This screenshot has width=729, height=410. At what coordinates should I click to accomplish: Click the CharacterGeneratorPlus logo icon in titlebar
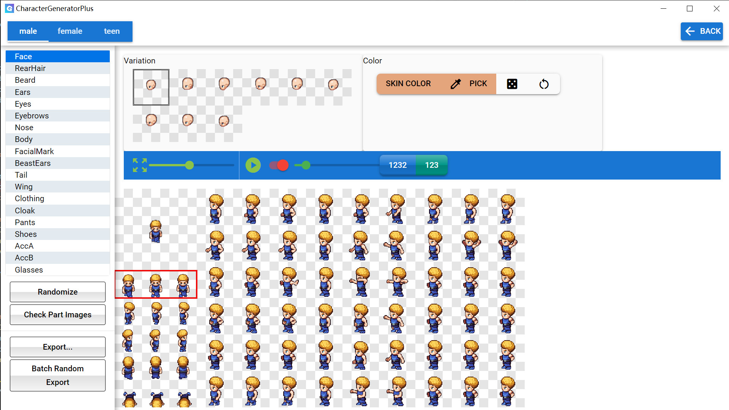tap(9, 8)
